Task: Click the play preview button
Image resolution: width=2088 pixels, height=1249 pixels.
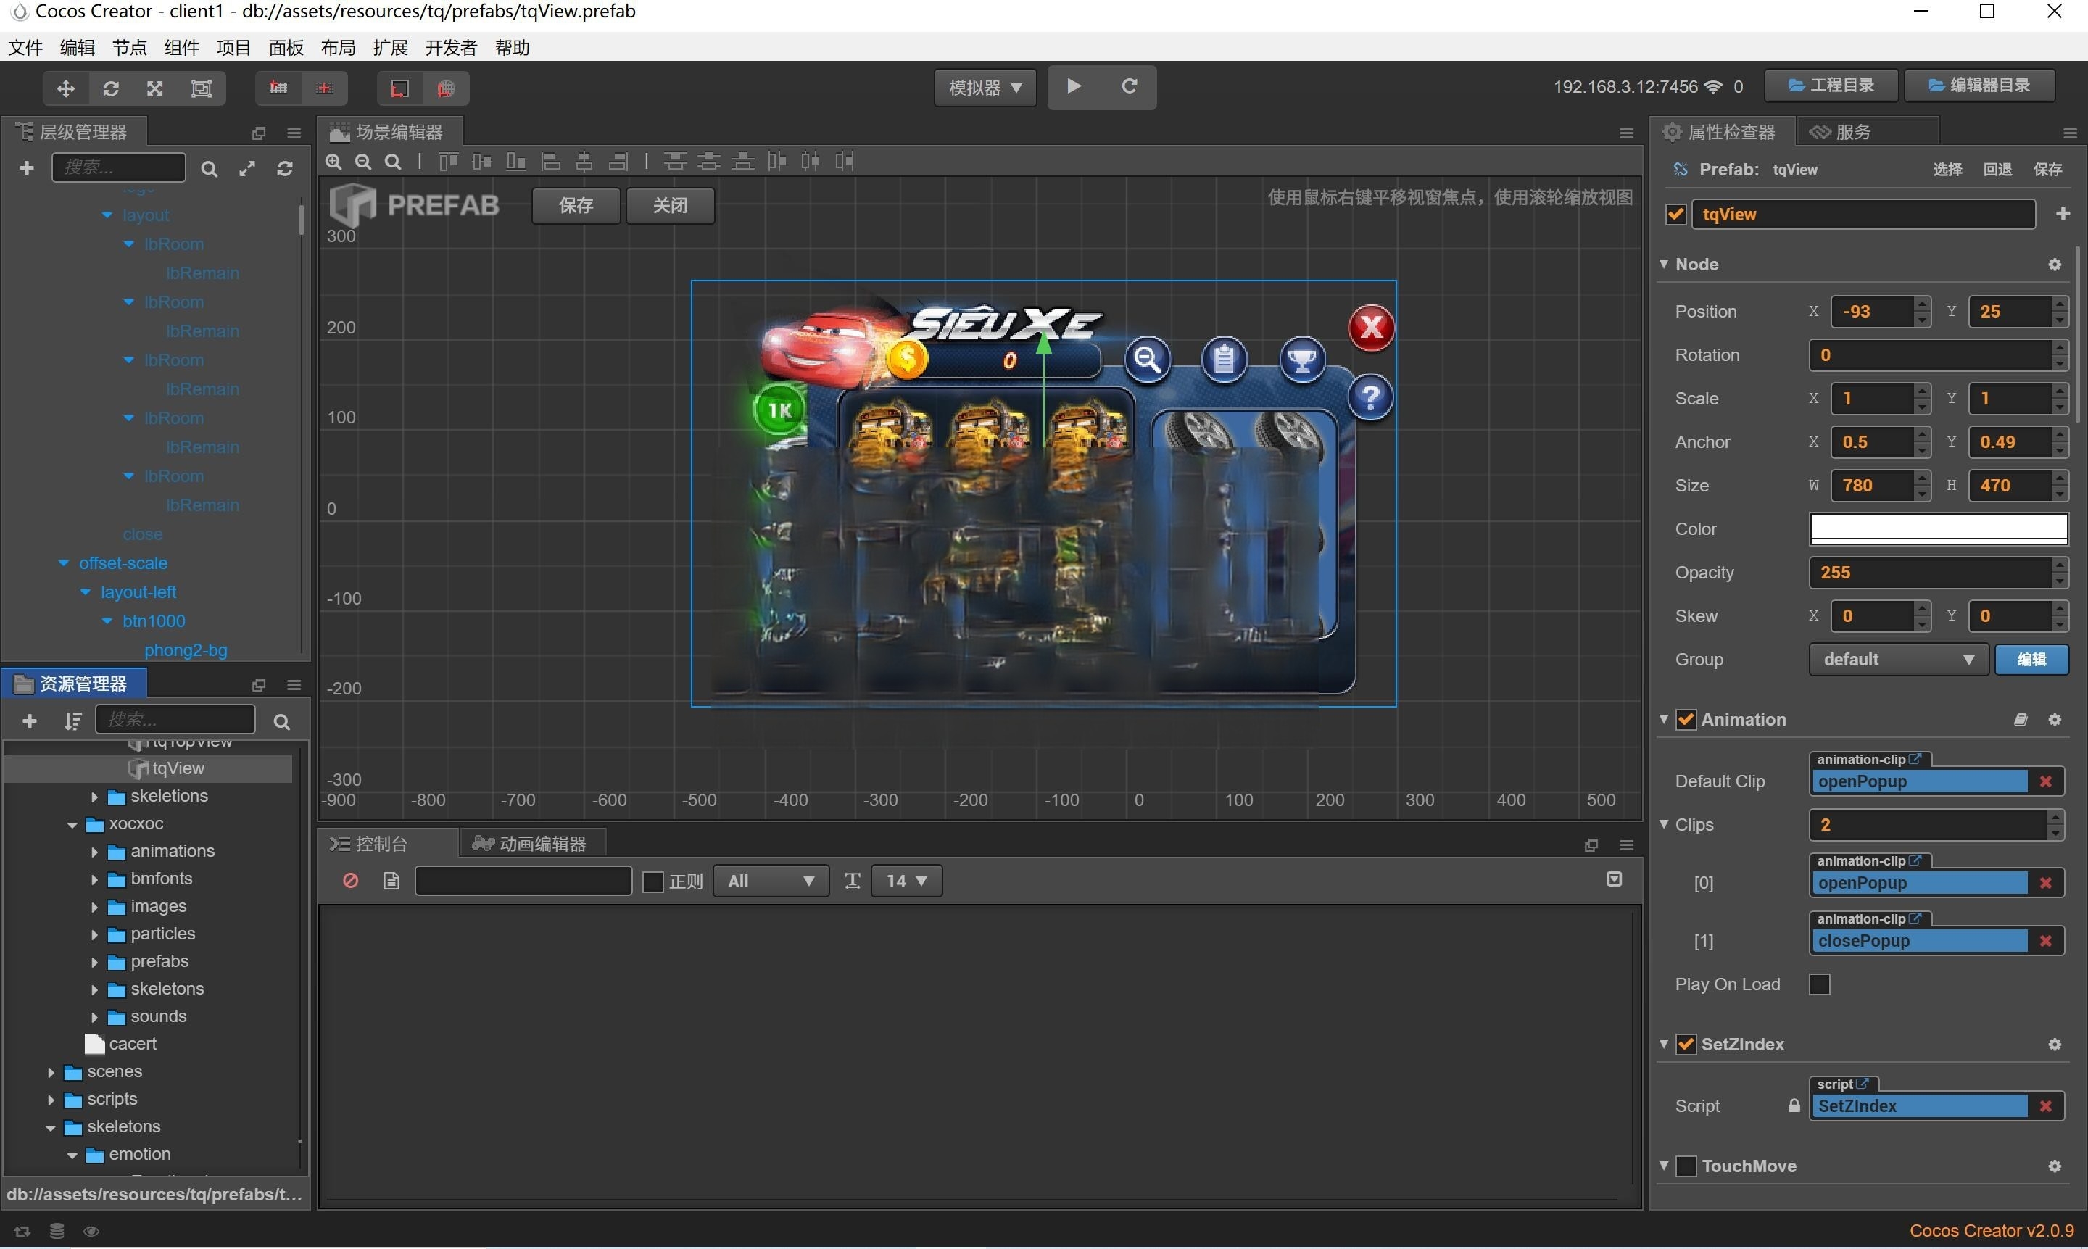Action: (x=1074, y=86)
